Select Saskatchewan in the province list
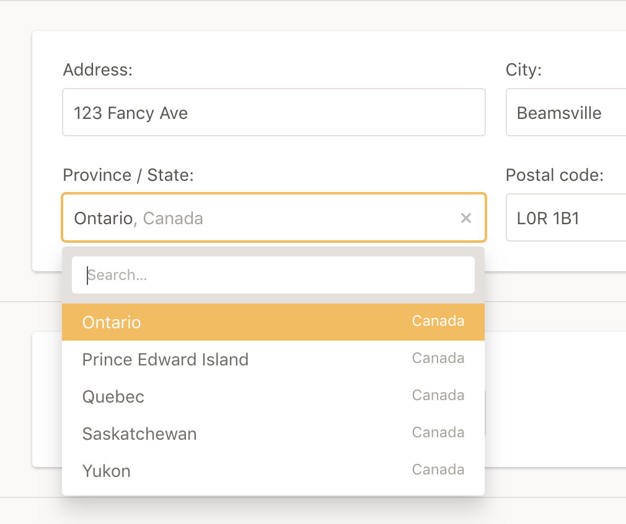The image size is (626, 524). [x=273, y=434]
